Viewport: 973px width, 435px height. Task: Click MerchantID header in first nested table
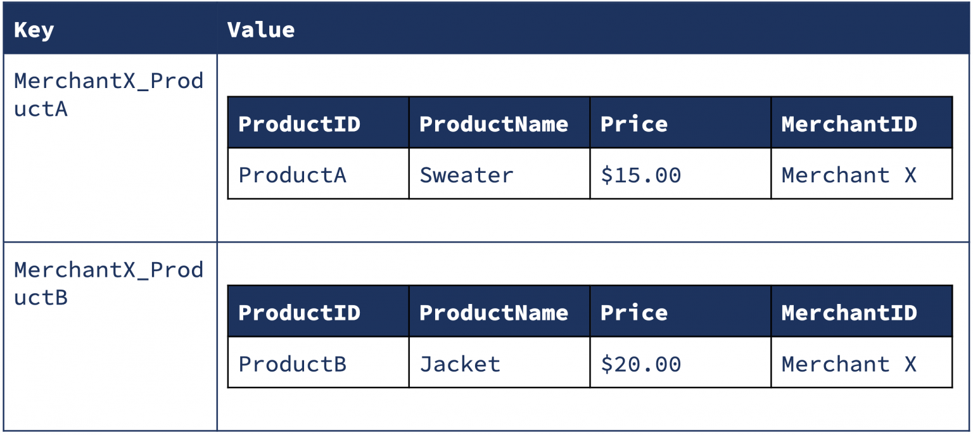tap(862, 123)
